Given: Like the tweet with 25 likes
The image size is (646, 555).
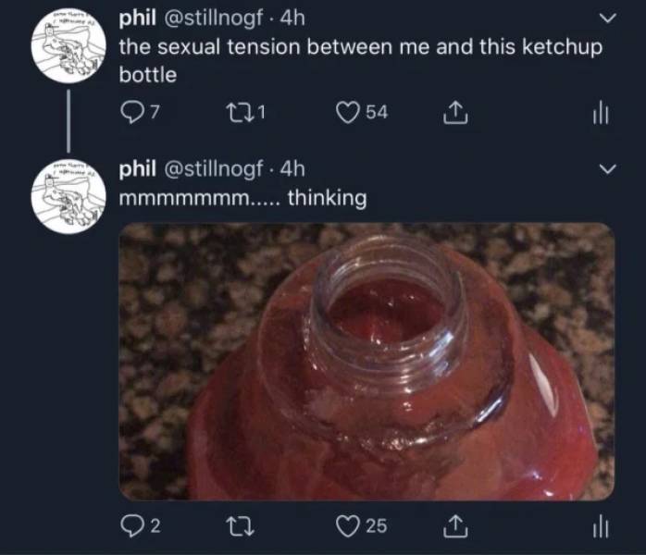Looking at the screenshot, I should pyautogui.click(x=347, y=526).
